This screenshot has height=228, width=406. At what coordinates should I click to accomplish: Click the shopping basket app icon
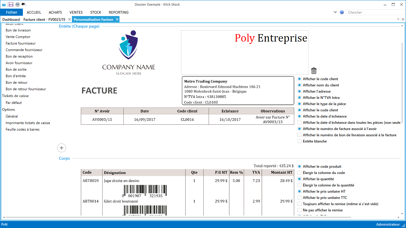(x=4, y=4)
